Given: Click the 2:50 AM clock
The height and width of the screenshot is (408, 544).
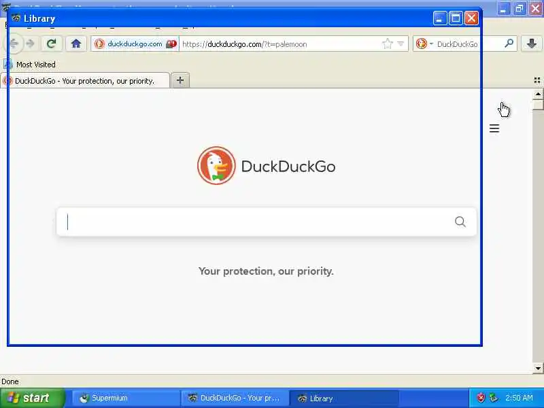Looking at the screenshot, I should point(519,398).
